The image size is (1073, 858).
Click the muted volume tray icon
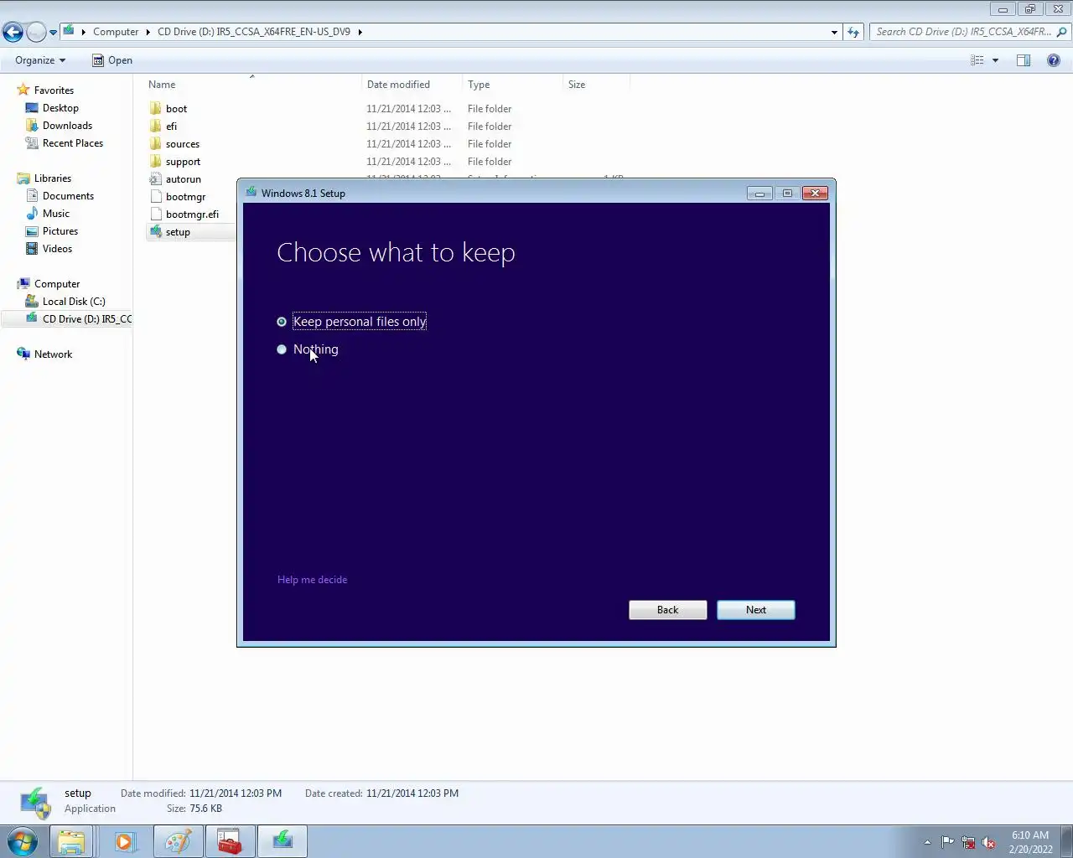988,842
